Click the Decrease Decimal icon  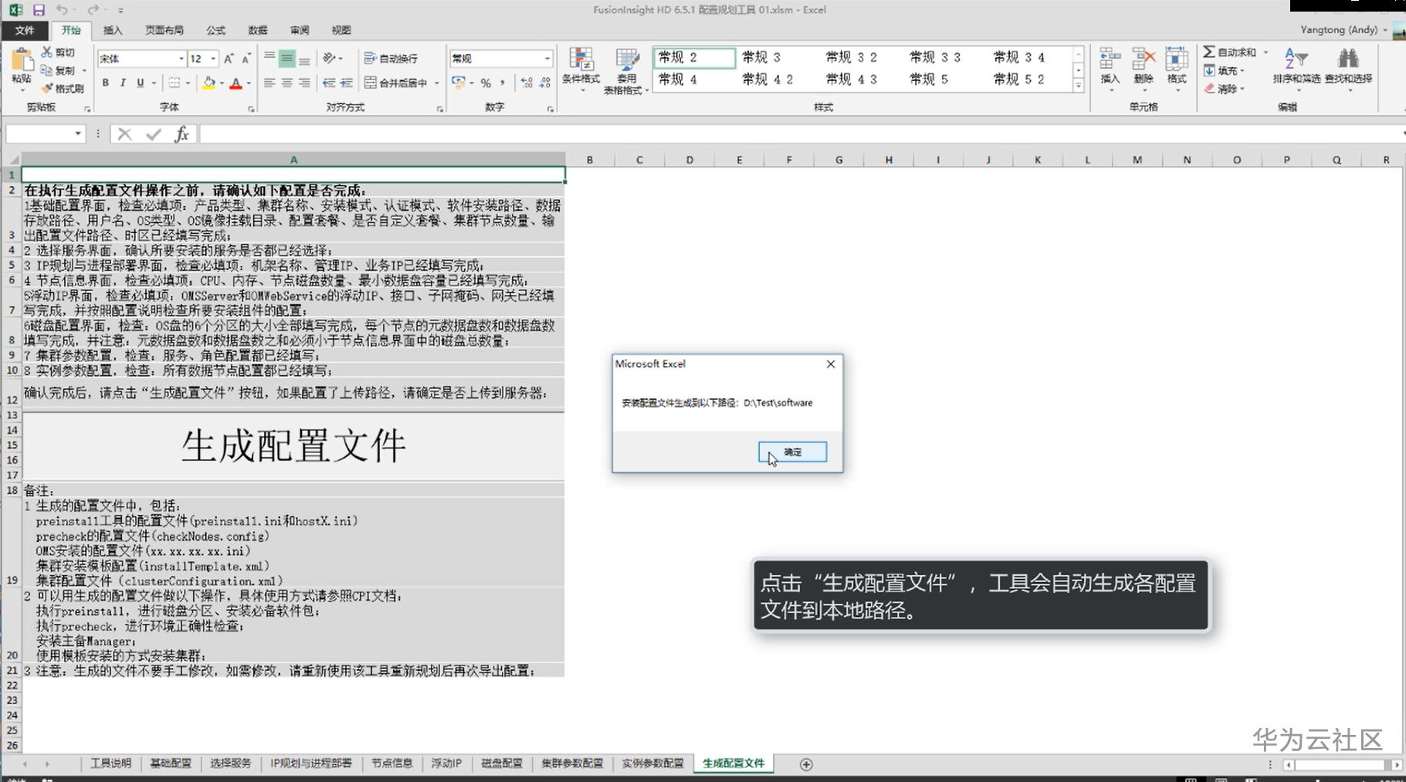[x=545, y=83]
